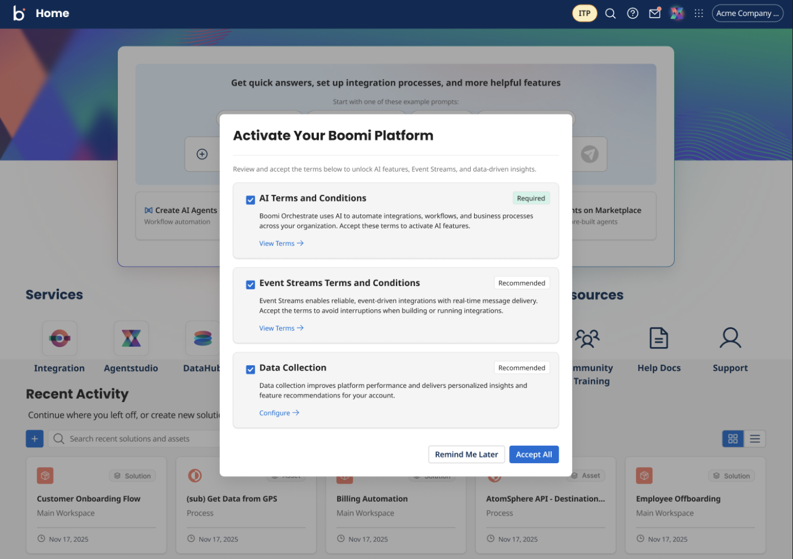Click Remind Me Later button
Screen dimensions: 793x559
click(x=466, y=454)
